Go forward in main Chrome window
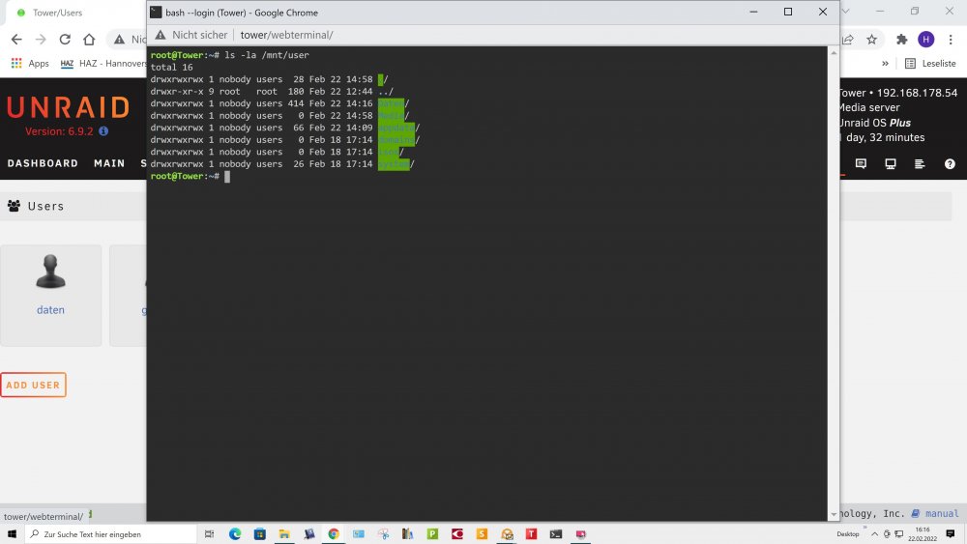 coord(41,40)
